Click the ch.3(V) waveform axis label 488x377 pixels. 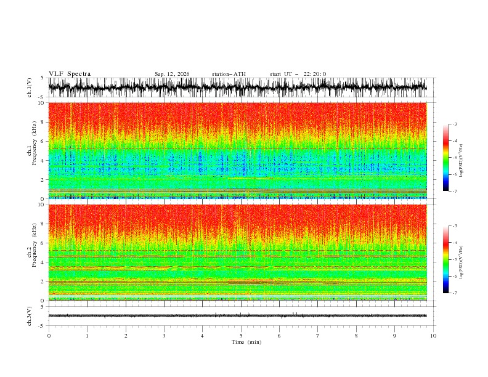(x=30, y=316)
